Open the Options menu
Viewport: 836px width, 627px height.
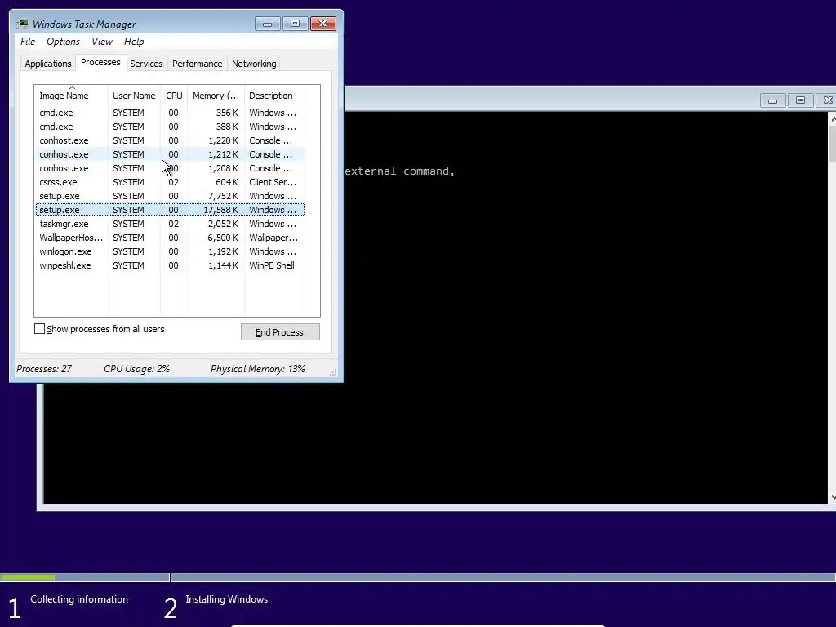coord(63,42)
